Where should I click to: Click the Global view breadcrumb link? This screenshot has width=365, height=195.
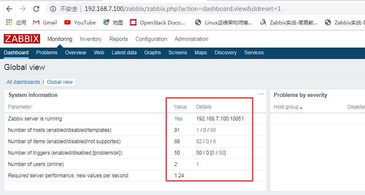click(x=60, y=82)
